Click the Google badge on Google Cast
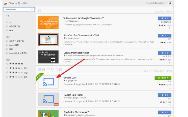 170,88
